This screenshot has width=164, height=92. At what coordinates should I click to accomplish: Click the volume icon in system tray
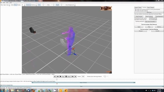coord(155,90)
